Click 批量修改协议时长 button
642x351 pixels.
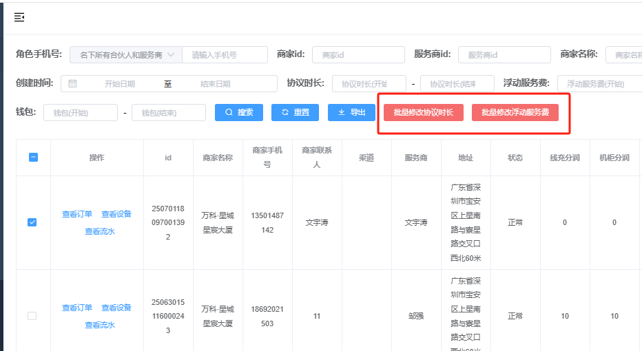423,112
